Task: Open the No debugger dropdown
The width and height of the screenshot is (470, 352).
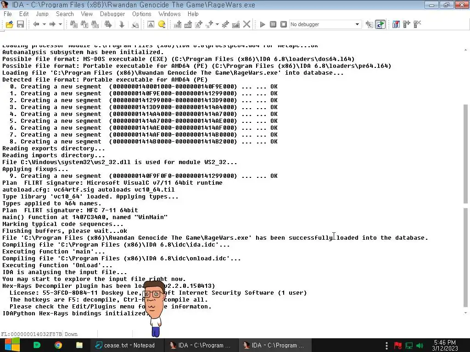Action: coord(325,24)
